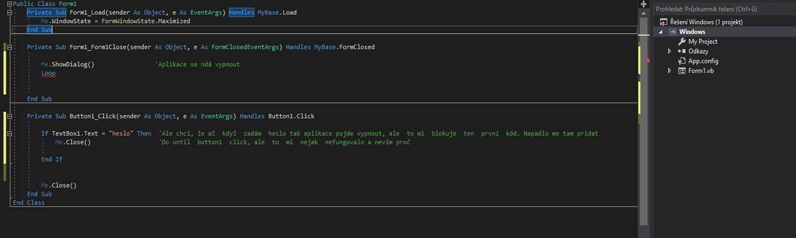The height and width of the screenshot is (238, 796).
Task: Click the End Sub after Form1_Load
Action: coord(40,29)
